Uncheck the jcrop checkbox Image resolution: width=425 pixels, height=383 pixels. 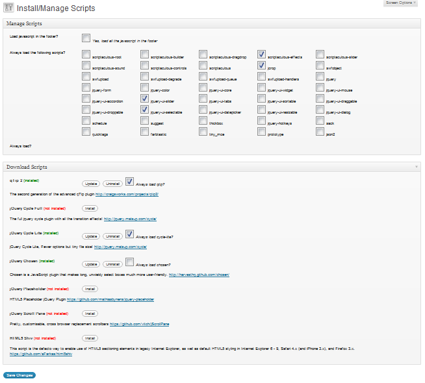click(261, 65)
